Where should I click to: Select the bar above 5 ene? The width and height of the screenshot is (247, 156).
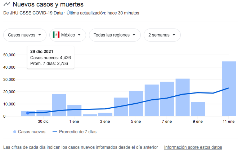tap(136, 104)
